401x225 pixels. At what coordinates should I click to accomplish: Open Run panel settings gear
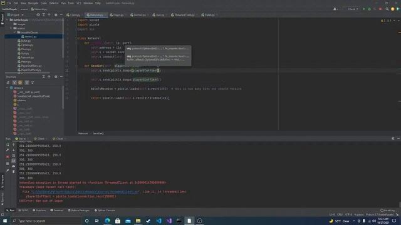393,139
